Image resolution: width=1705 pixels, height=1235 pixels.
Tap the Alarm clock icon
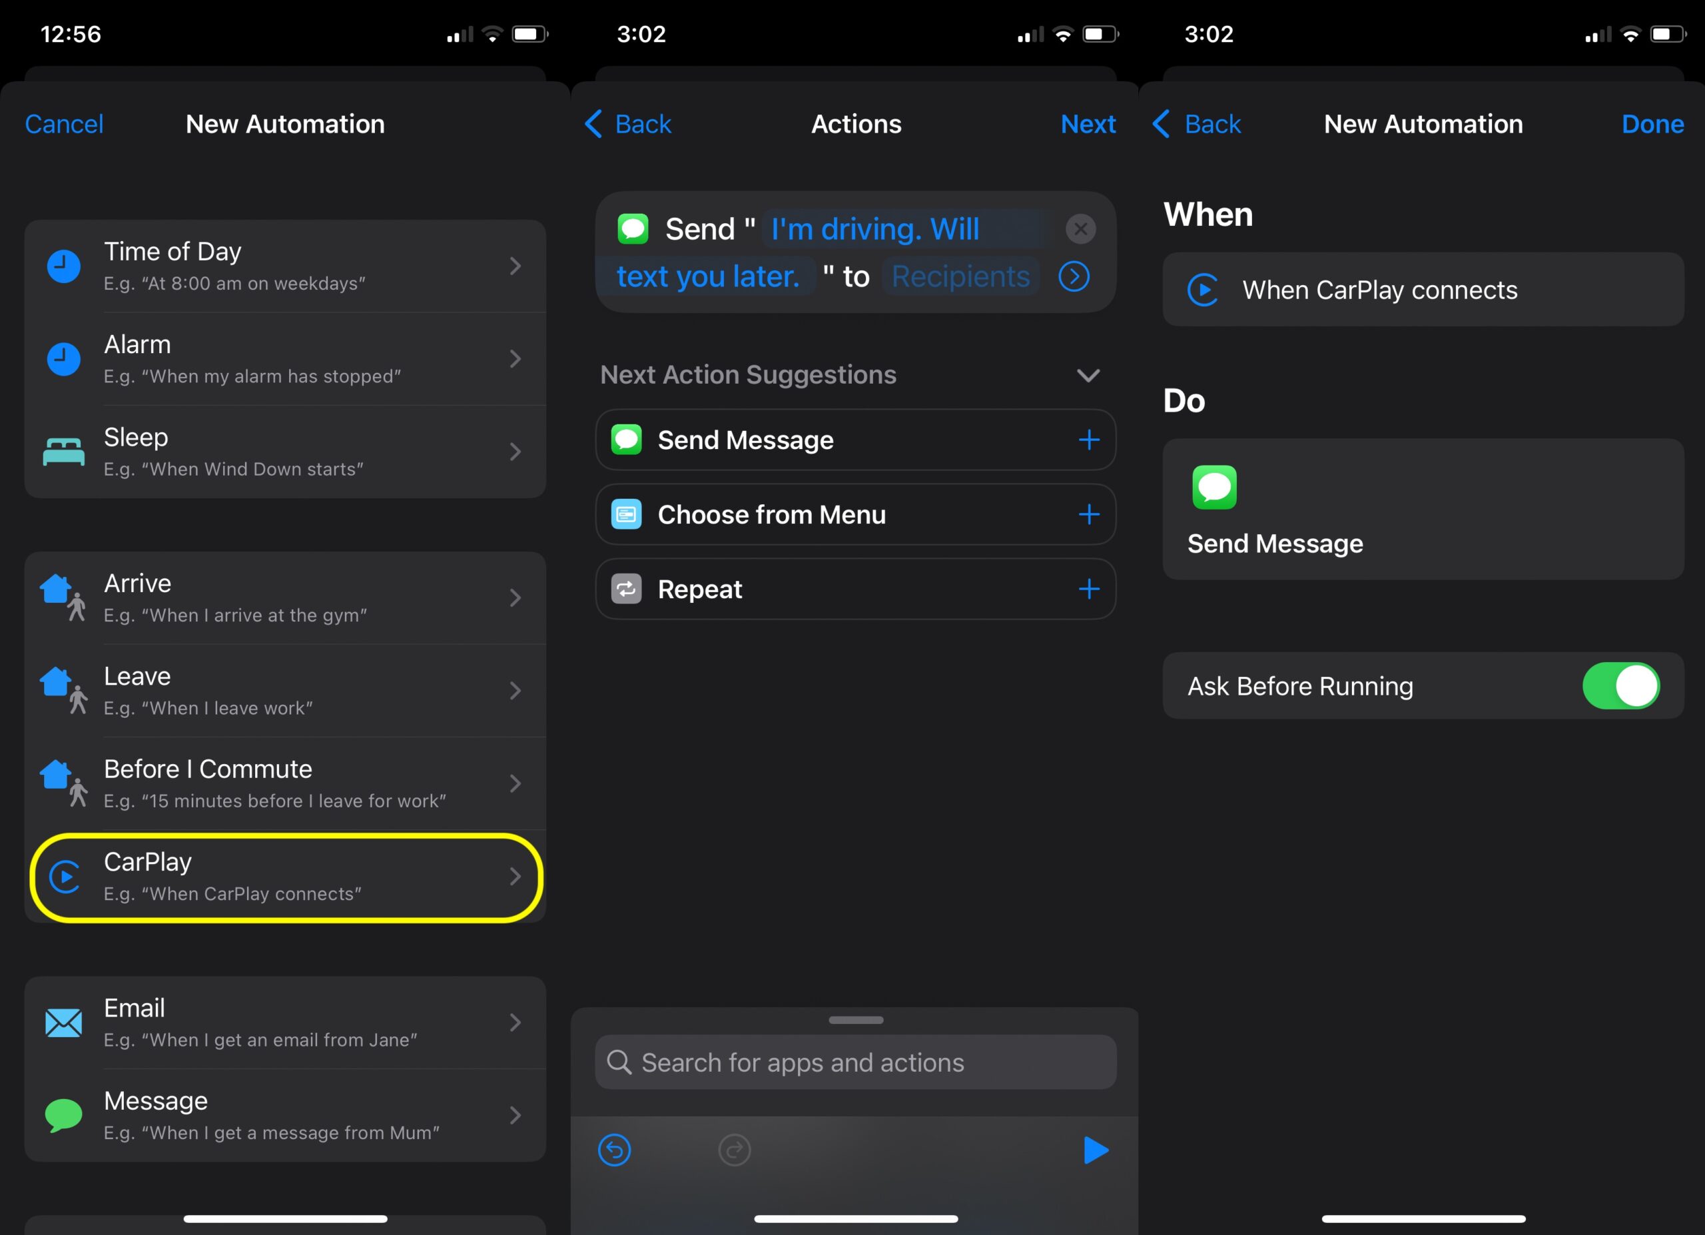click(x=64, y=359)
